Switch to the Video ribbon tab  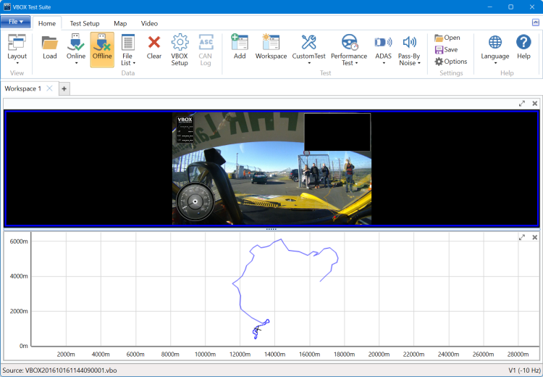[x=149, y=24]
